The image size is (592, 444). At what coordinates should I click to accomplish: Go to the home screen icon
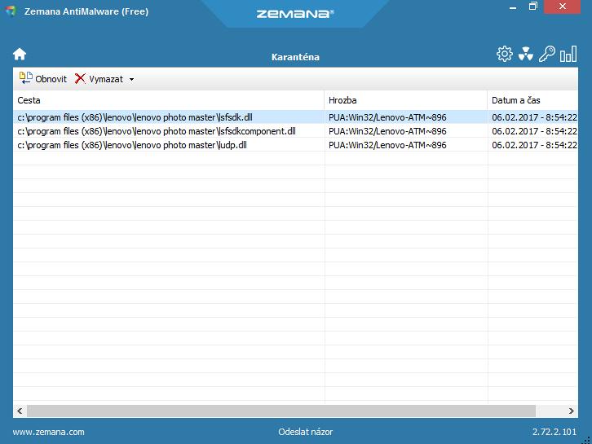[20, 55]
